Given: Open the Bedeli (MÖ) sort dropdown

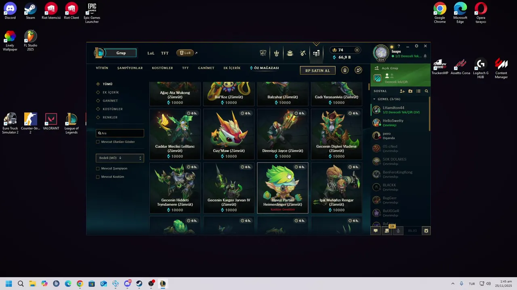Looking at the screenshot, I should (120, 158).
